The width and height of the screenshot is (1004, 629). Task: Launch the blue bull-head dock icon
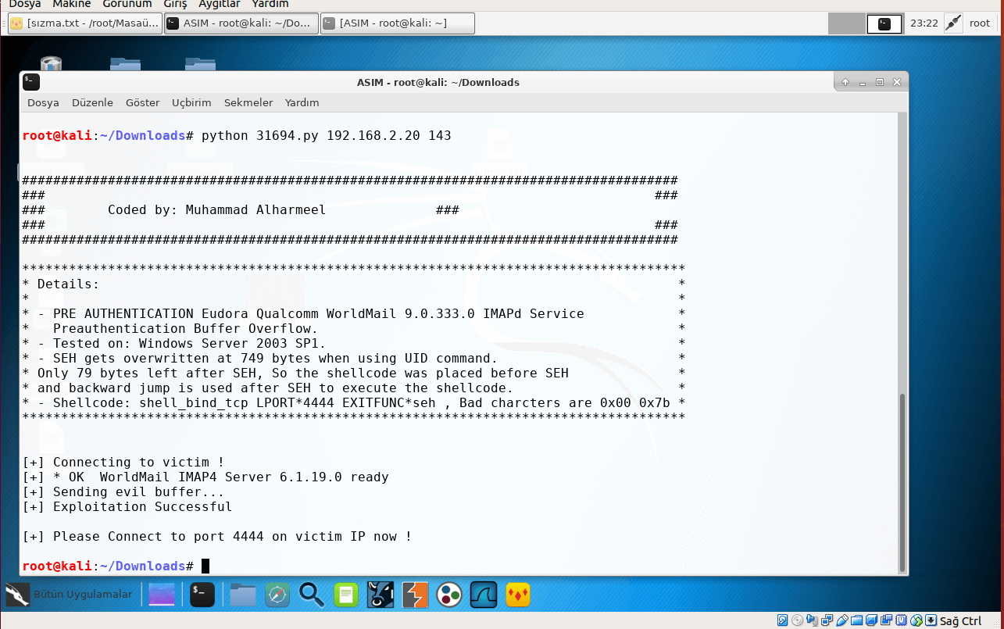point(381,595)
